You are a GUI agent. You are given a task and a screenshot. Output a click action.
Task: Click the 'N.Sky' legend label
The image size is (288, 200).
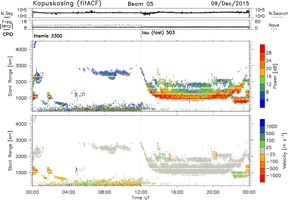[7, 13]
